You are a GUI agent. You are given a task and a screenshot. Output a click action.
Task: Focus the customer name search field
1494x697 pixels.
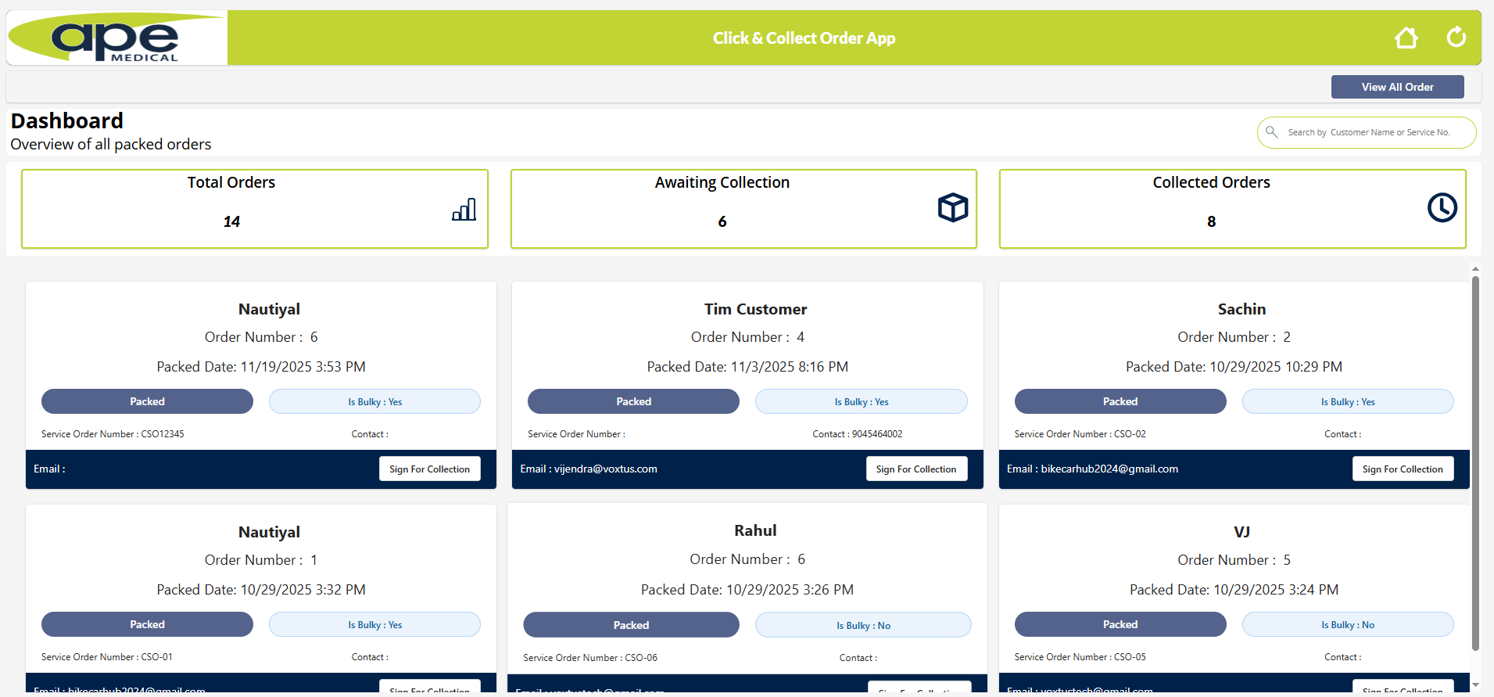point(1367,132)
